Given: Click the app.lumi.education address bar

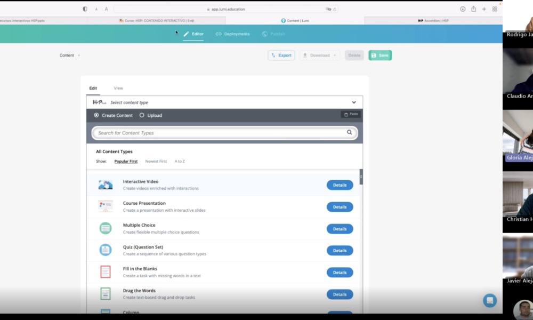Looking at the screenshot, I should [225, 9].
